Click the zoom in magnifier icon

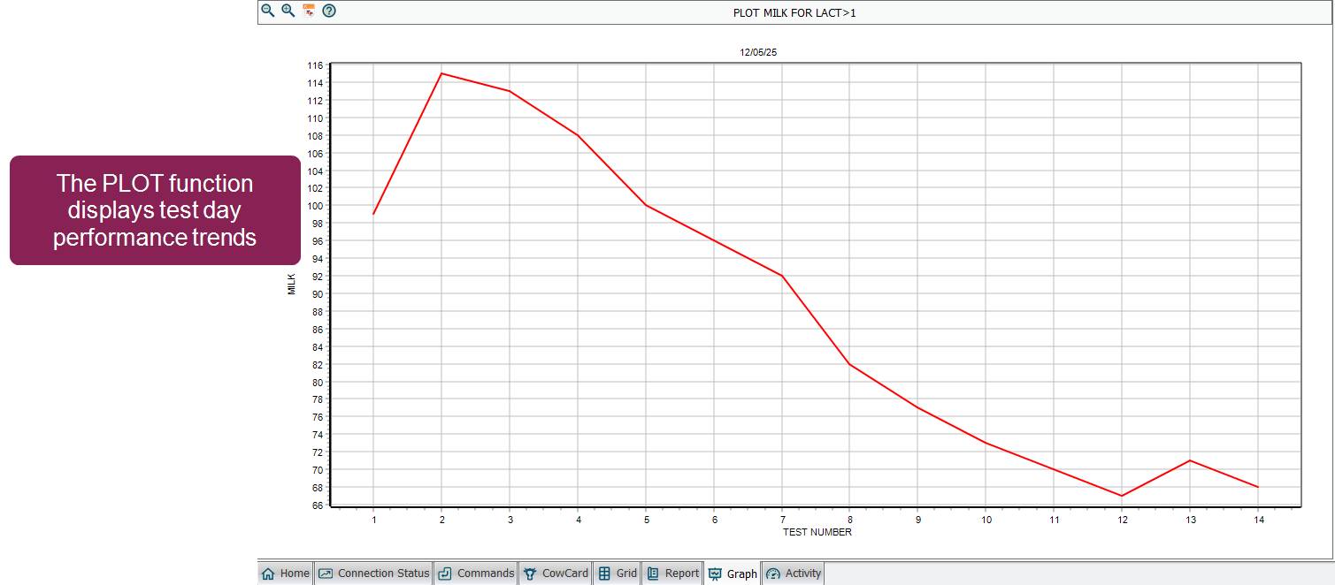coord(288,11)
